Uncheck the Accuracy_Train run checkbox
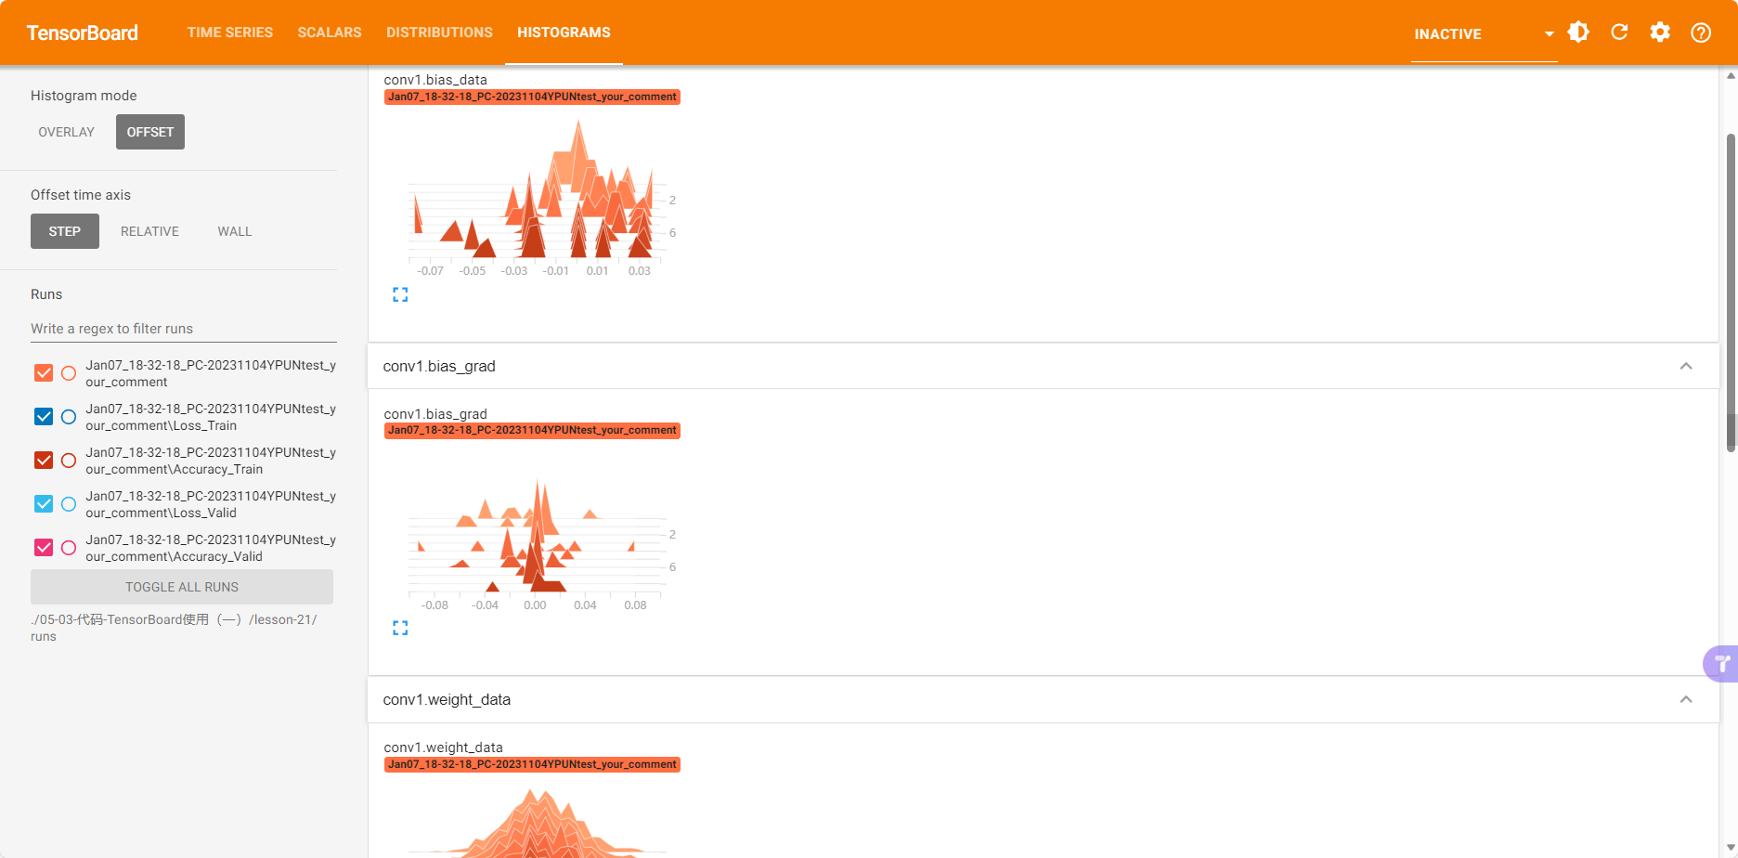The height and width of the screenshot is (858, 1738). tap(44, 461)
